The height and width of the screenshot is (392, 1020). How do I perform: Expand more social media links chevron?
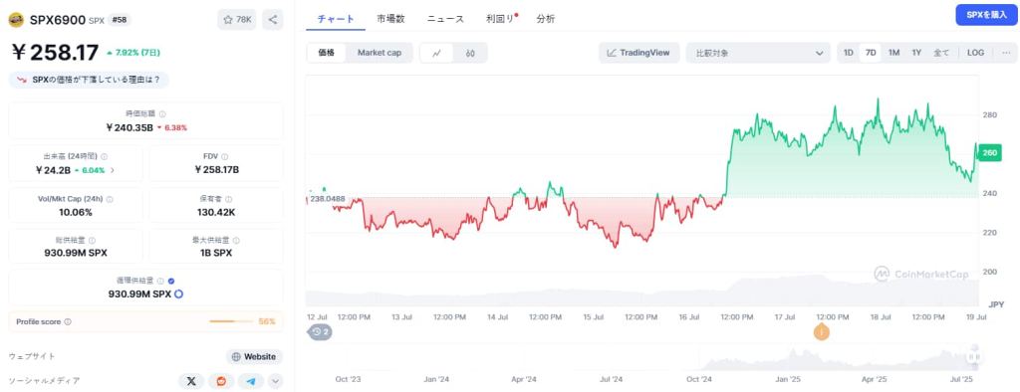pyautogui.click(x=276, y=381)
